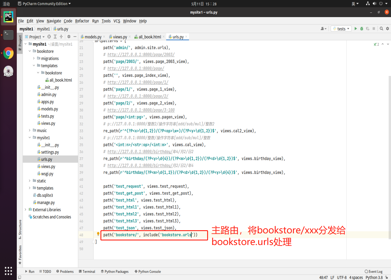This screenshot has height=280, width=391.
Task: Click the Debug bug icon in toolbar
Action: (x=362, y=29)
